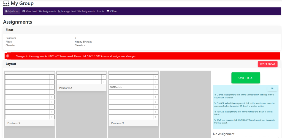Click the Office envelope icon
The width and height of the screenshot is (282, 138).
click(108, 11)
